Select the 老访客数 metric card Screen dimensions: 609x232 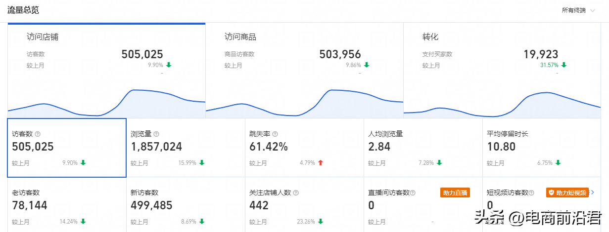click(67, 204)
